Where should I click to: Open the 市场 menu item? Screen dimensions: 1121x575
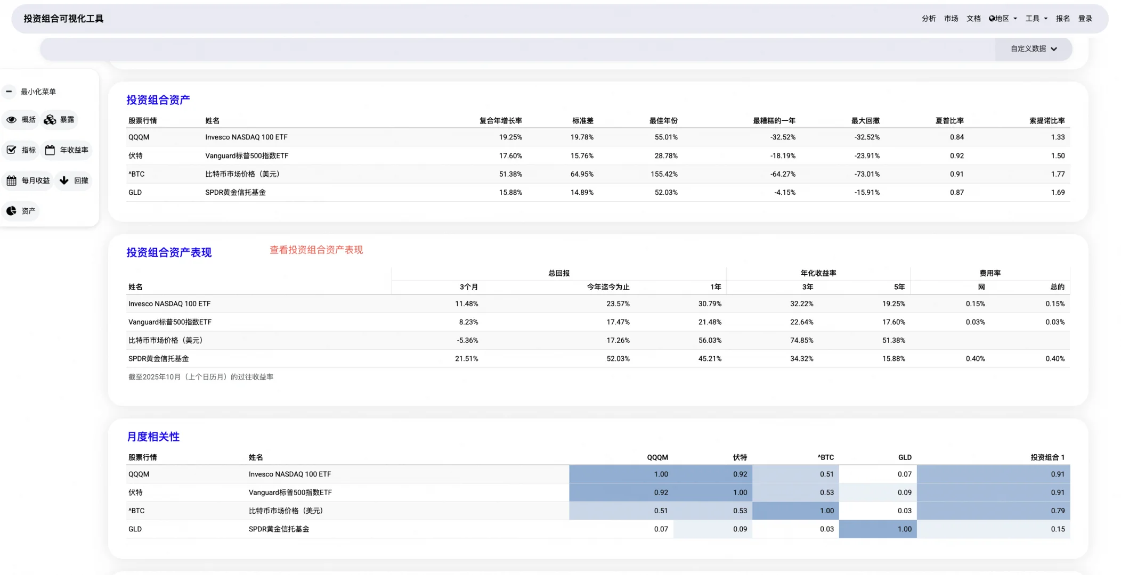tap(951, 19)
